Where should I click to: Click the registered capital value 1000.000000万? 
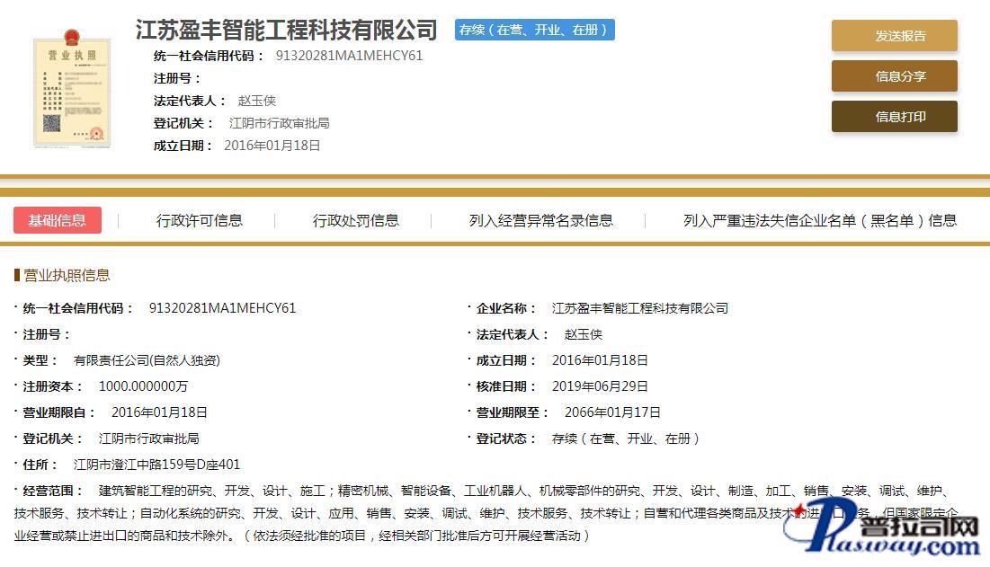143,386
